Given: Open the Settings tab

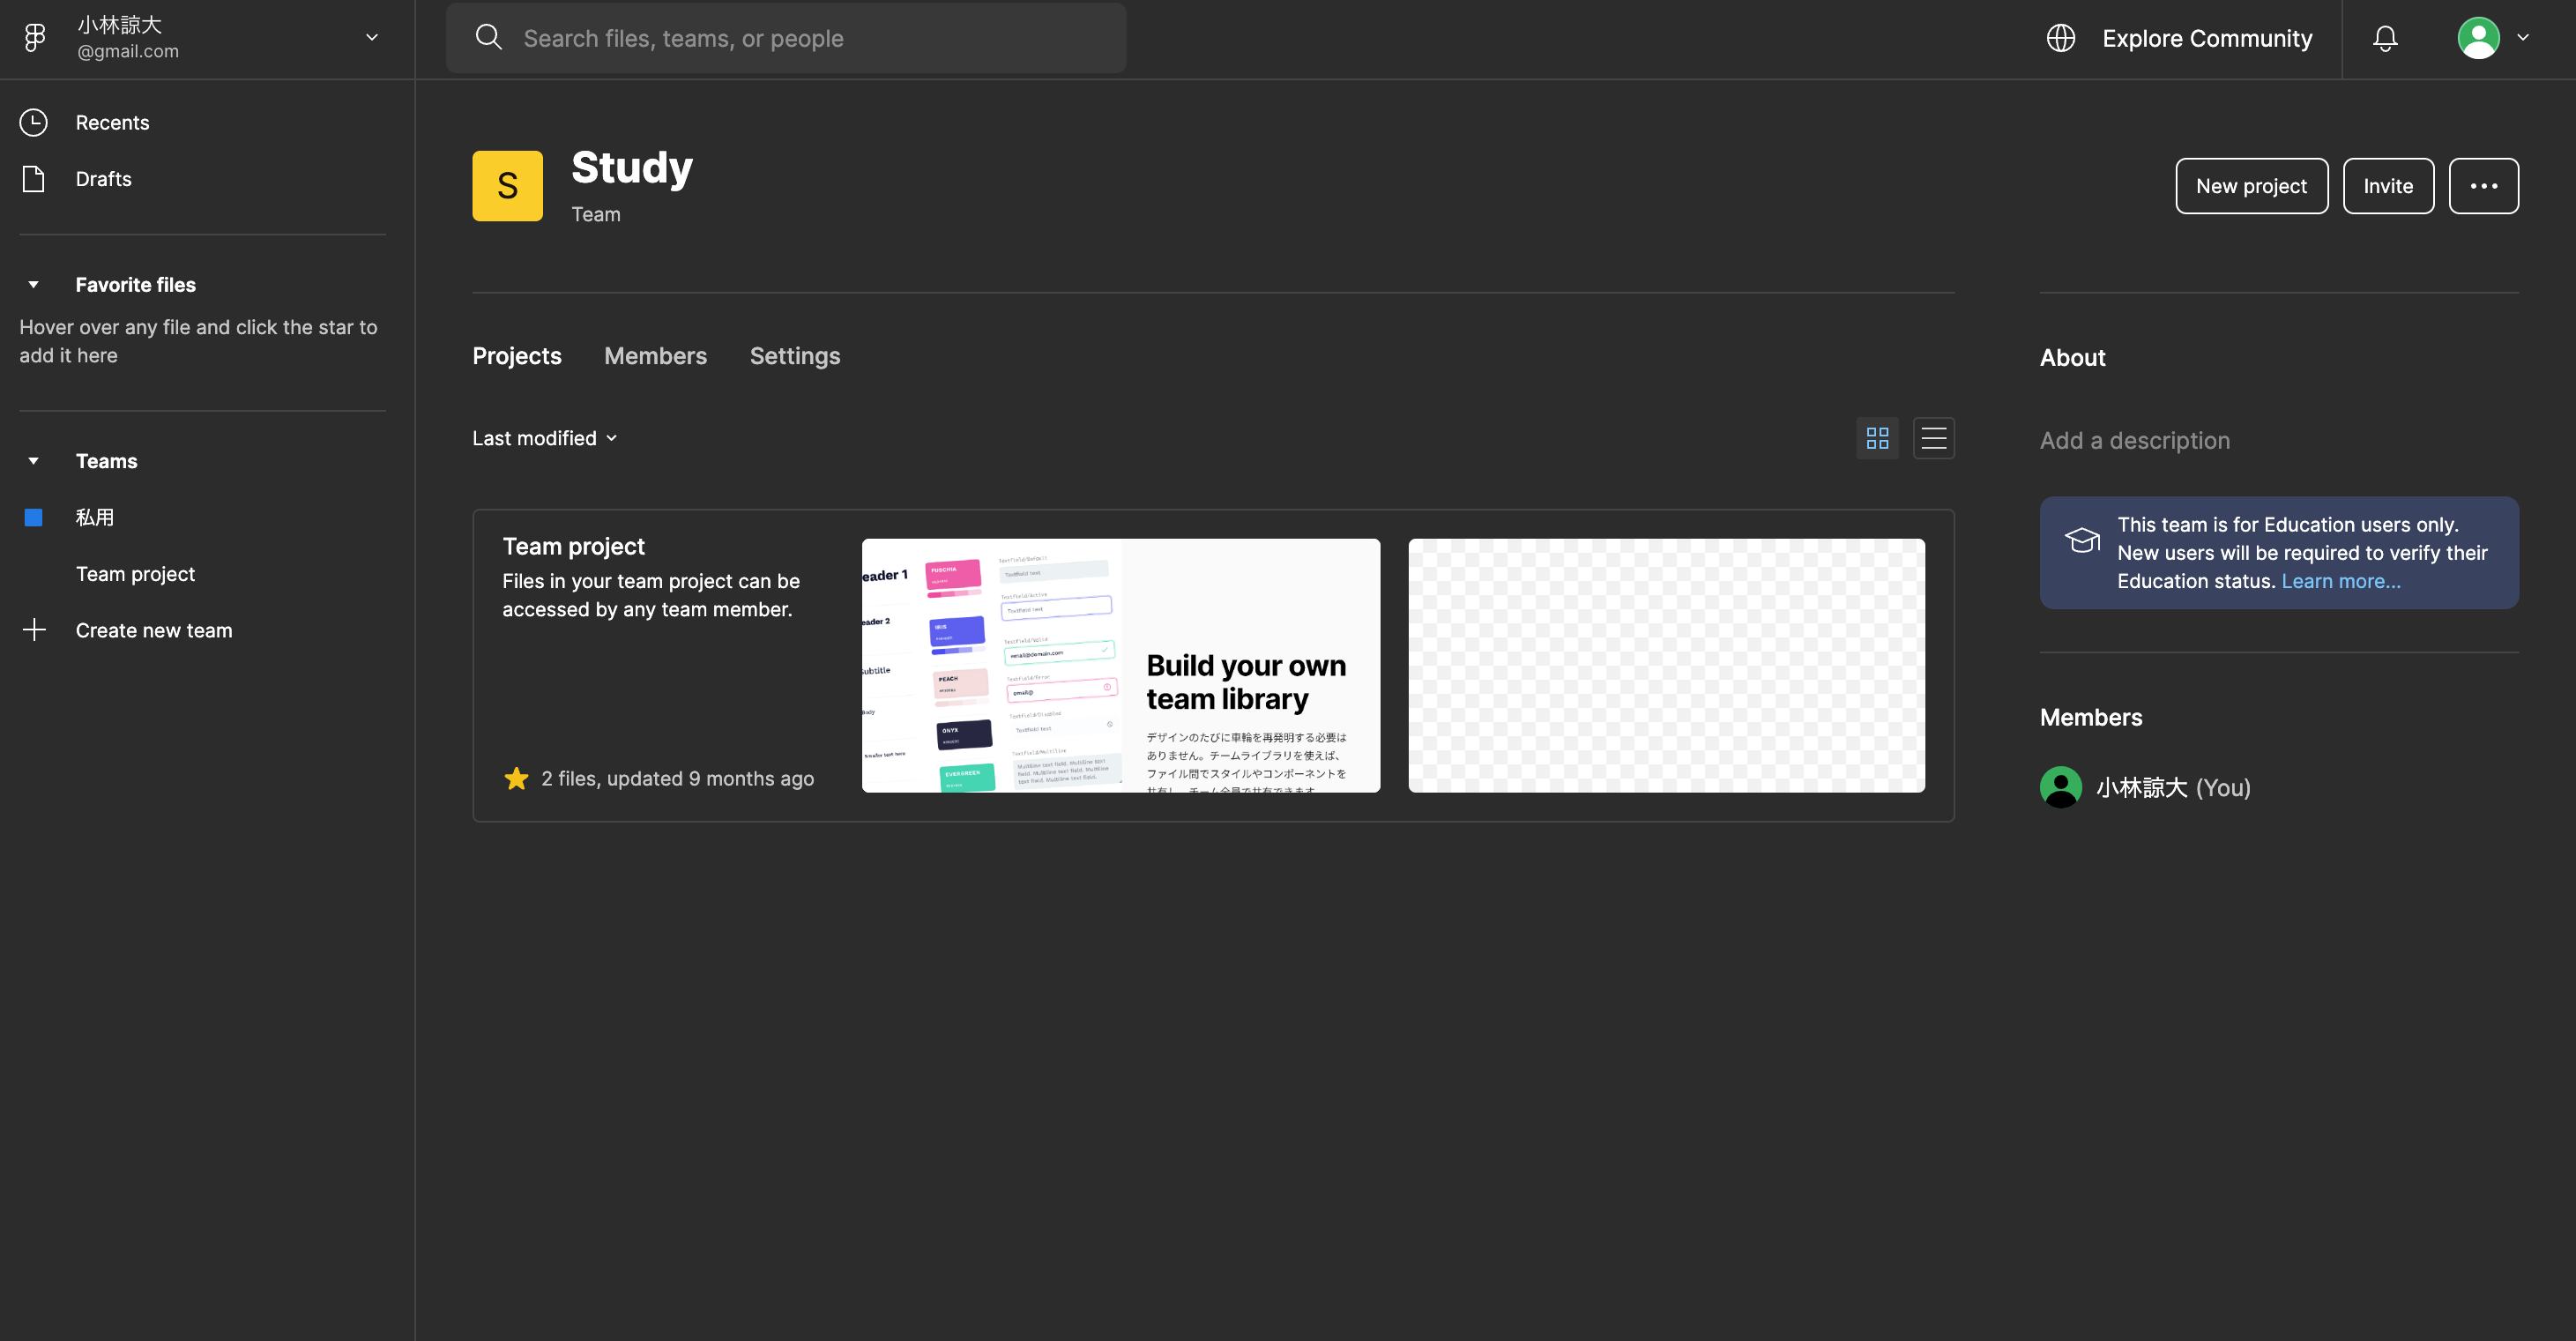Looking at the screenshot, I should point(795,356).
